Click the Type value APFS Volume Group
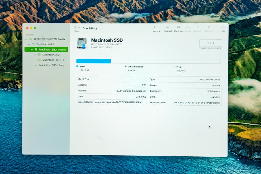This screenshot has height=174, width=261. (x=210, y=80)
